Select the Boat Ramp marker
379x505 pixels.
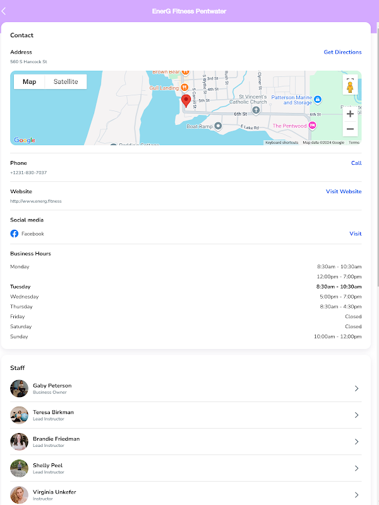pyautogui.click(x=218, y=126)
